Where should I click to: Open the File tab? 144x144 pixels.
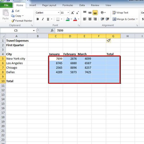coord(6,5)
